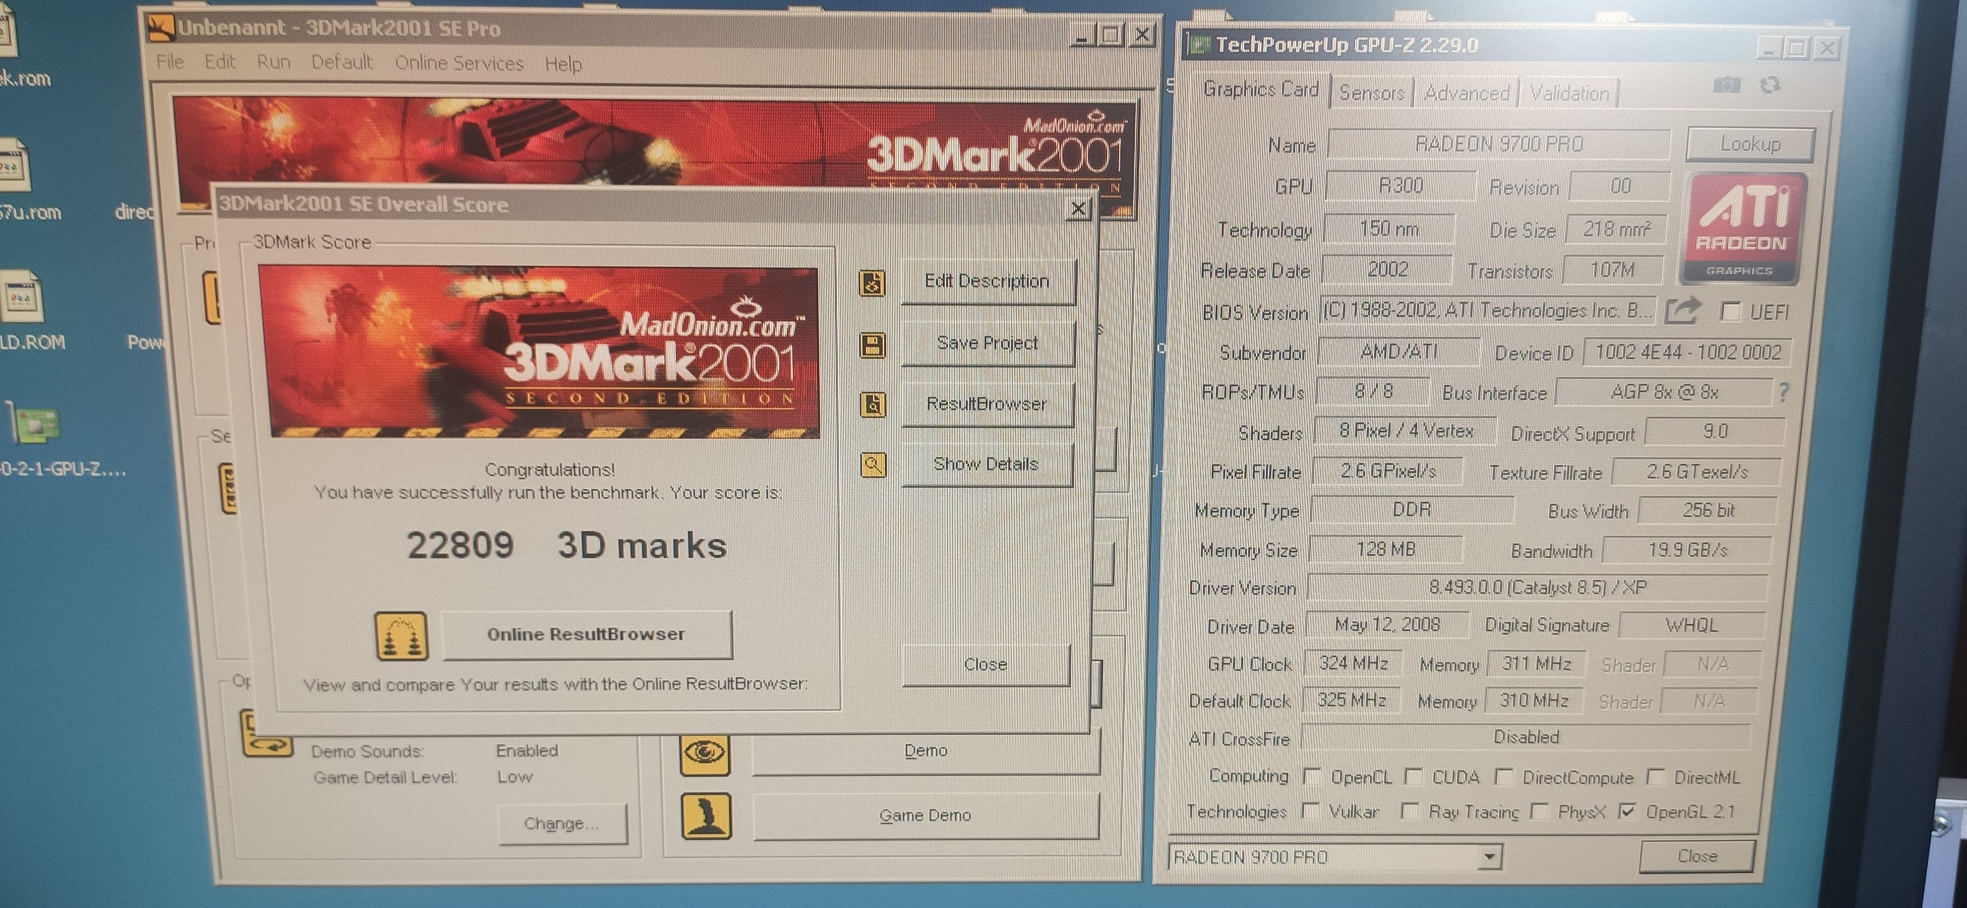
Task: Click the 22809 score number
Action: tap(460, 546)
